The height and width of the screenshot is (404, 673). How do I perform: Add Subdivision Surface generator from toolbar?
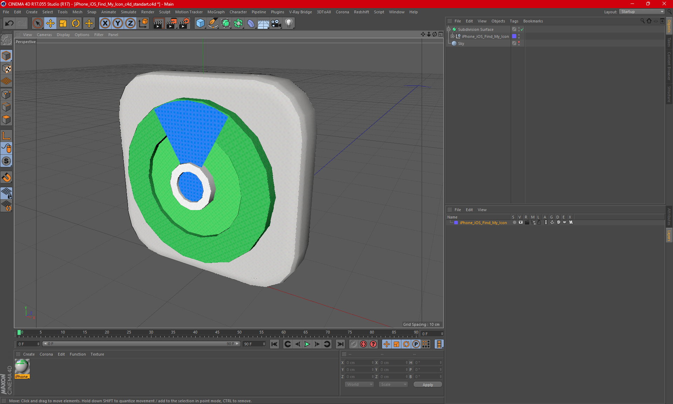[226, 23]
